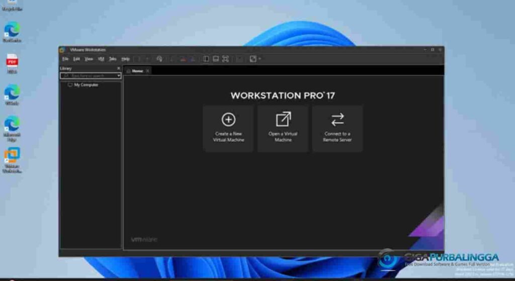Click the Open a Virtual Machine label
Screen dimensions: 515x281
[x=283, y=137]
